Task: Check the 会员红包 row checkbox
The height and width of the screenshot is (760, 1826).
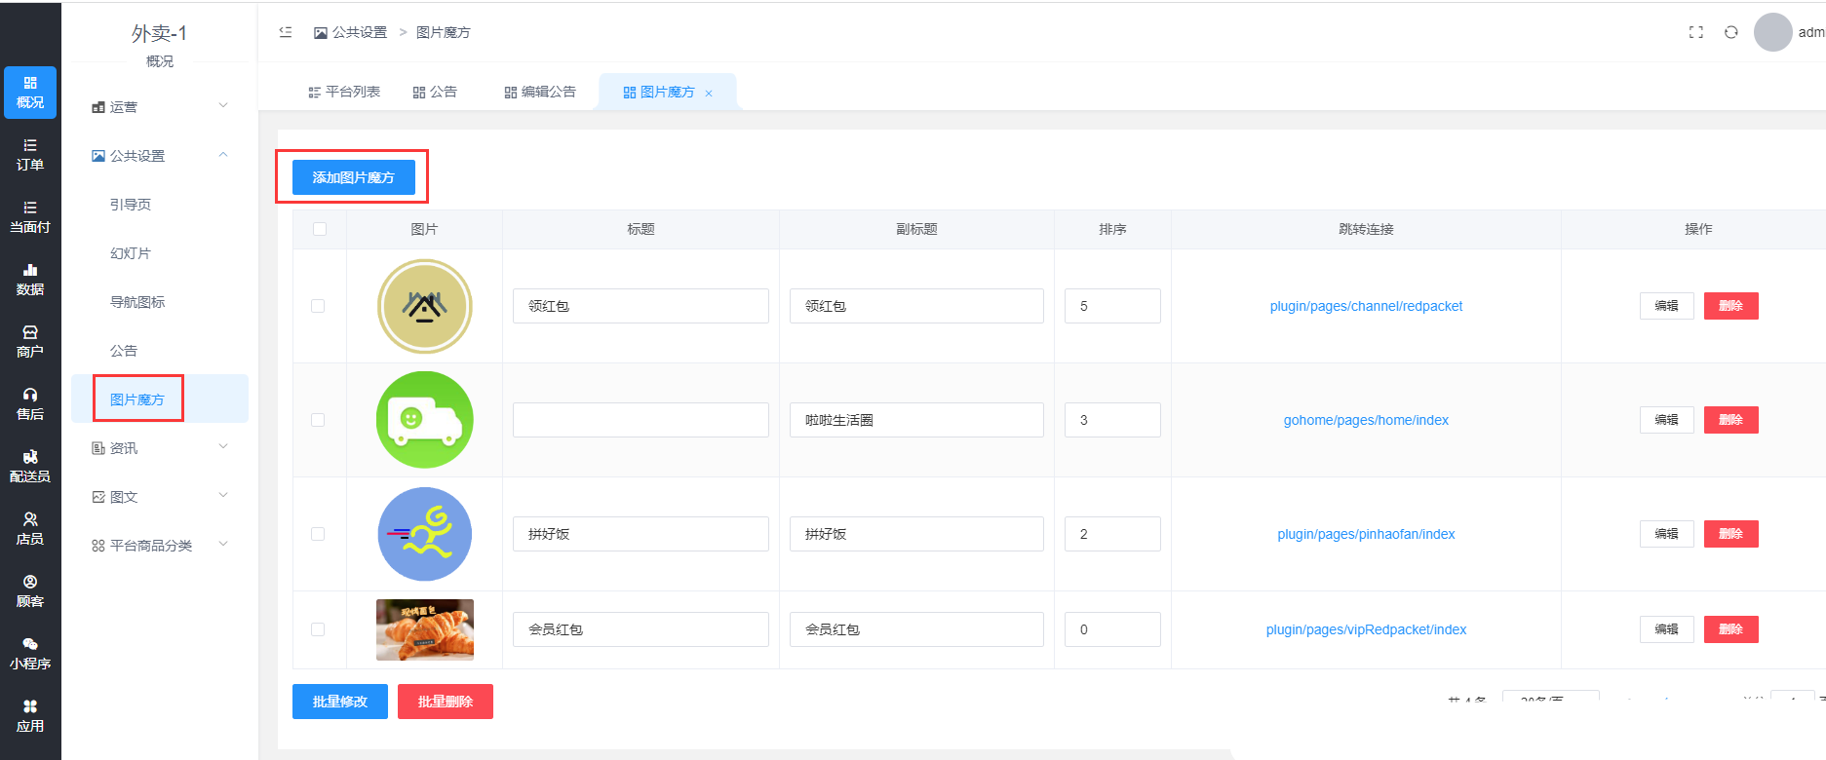Action: coord(318,629)
